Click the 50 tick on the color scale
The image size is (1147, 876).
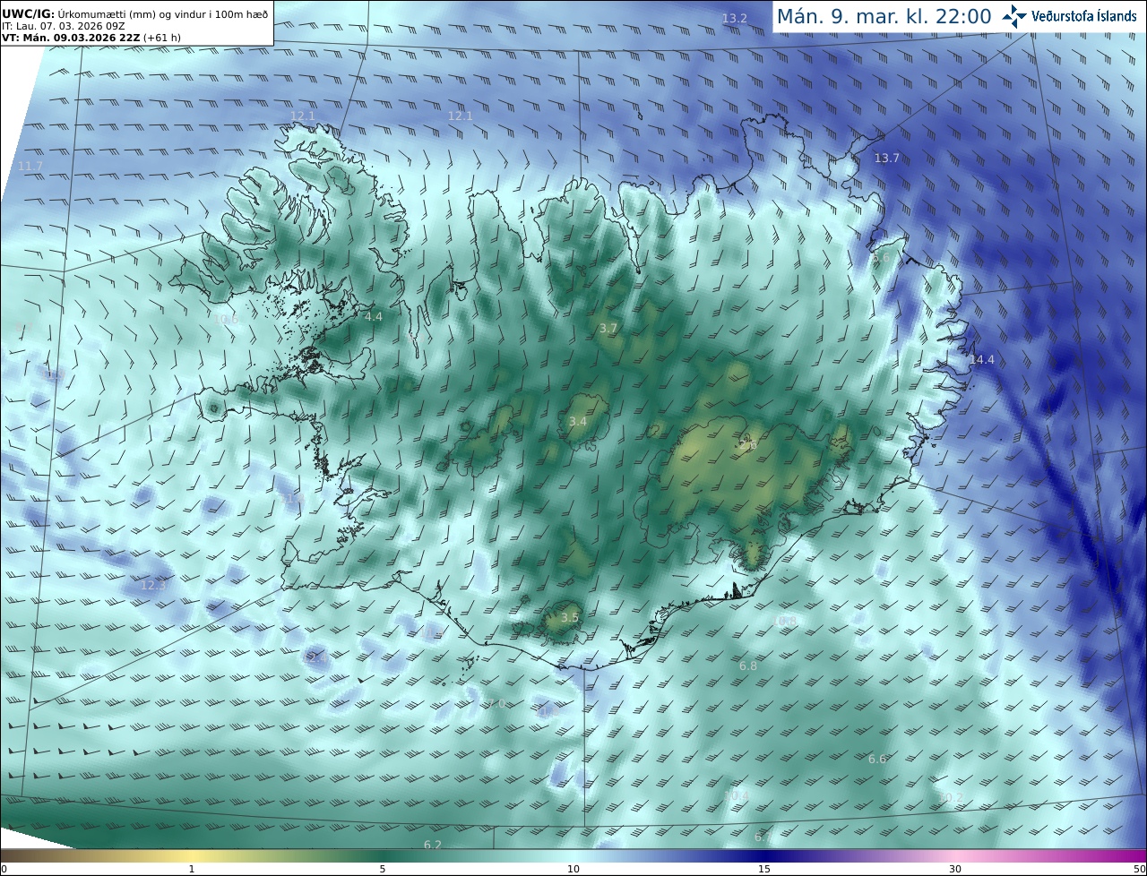pyautogui.click(x=1140, y=869)
